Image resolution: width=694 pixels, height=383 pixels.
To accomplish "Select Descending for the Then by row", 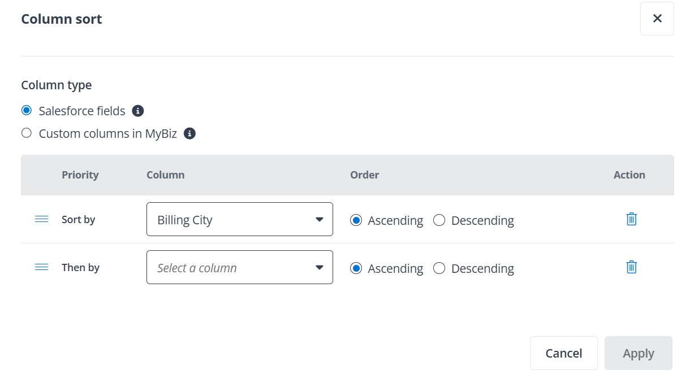I will tap(439, 268).
